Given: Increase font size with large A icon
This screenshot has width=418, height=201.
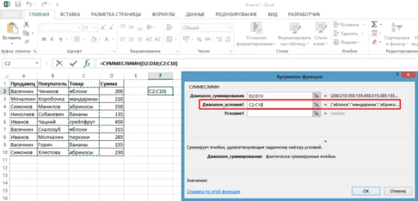Looking at the screenshot, I should point(103,28).
